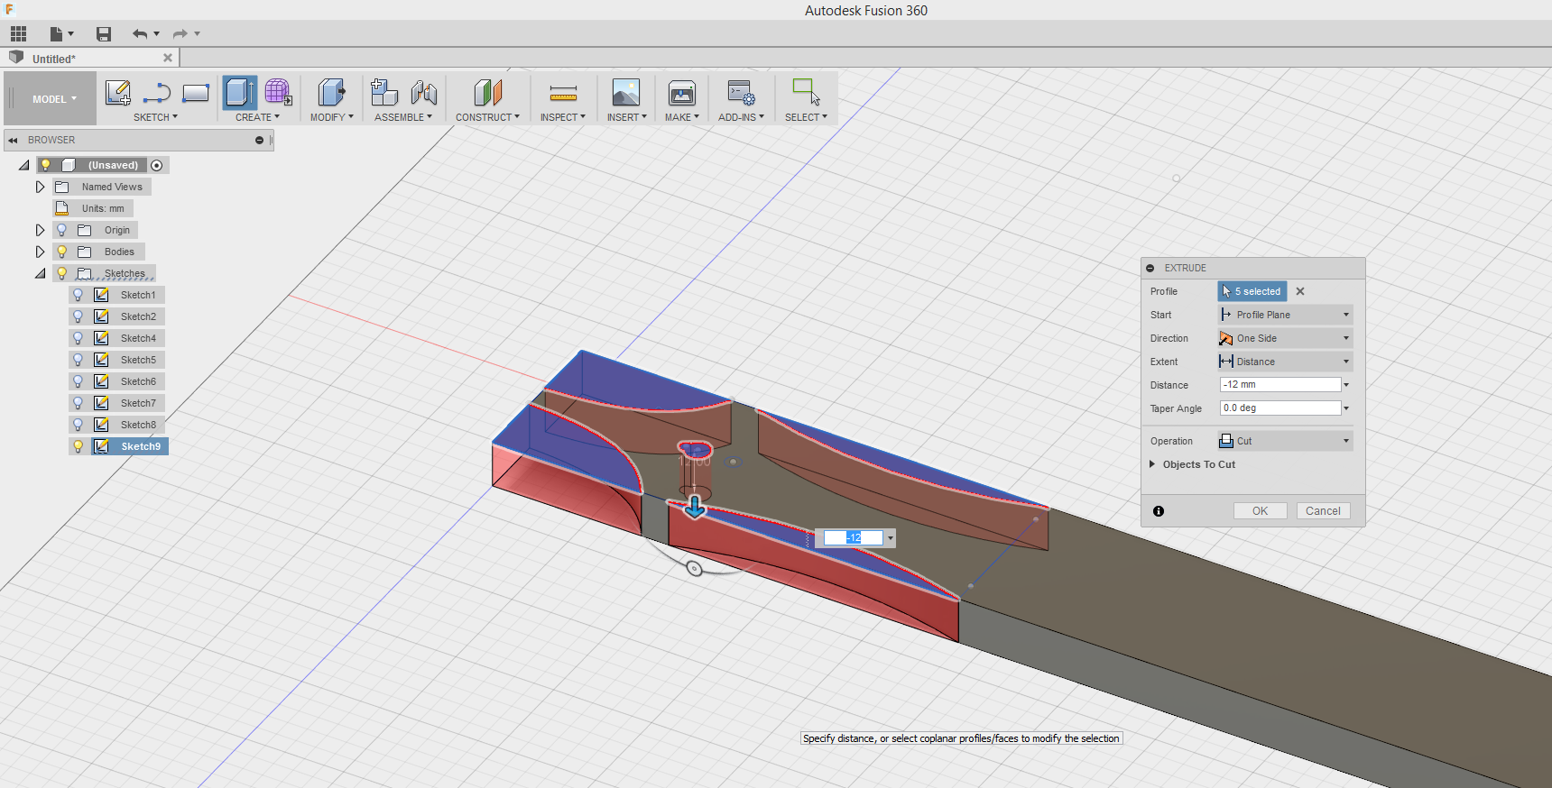Screen dimensions: 1552x788
Task: Select the Line sketch tool
Action: [x=157, y=93]
